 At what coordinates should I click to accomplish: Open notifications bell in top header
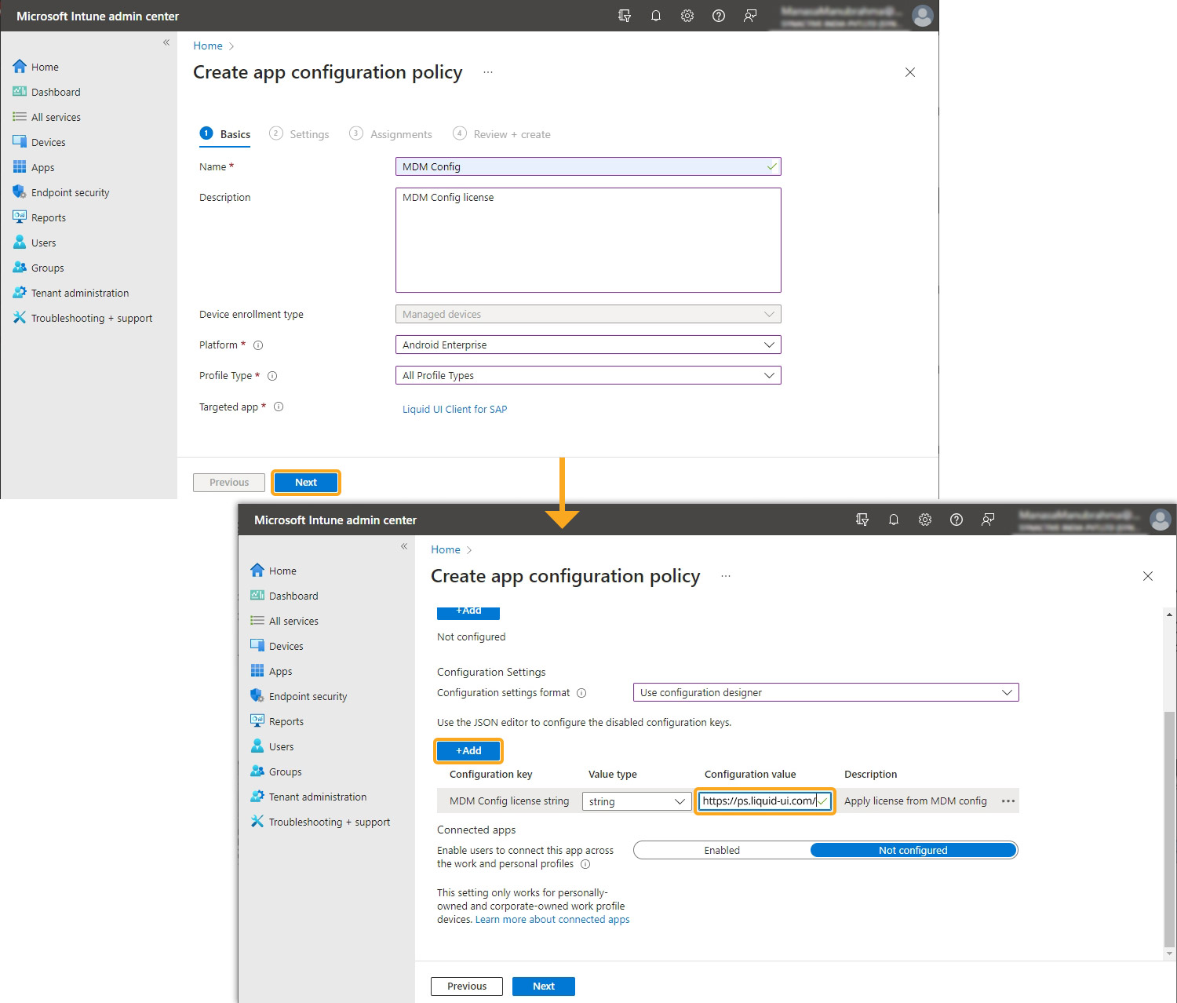click(656, 16)
